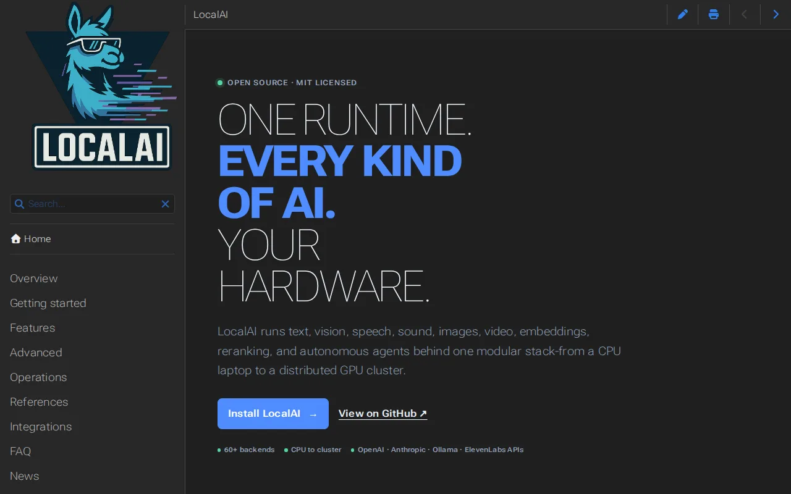Go to the Home page link
The width and height of the screenshot is (791, 494).
pos(31,239)
